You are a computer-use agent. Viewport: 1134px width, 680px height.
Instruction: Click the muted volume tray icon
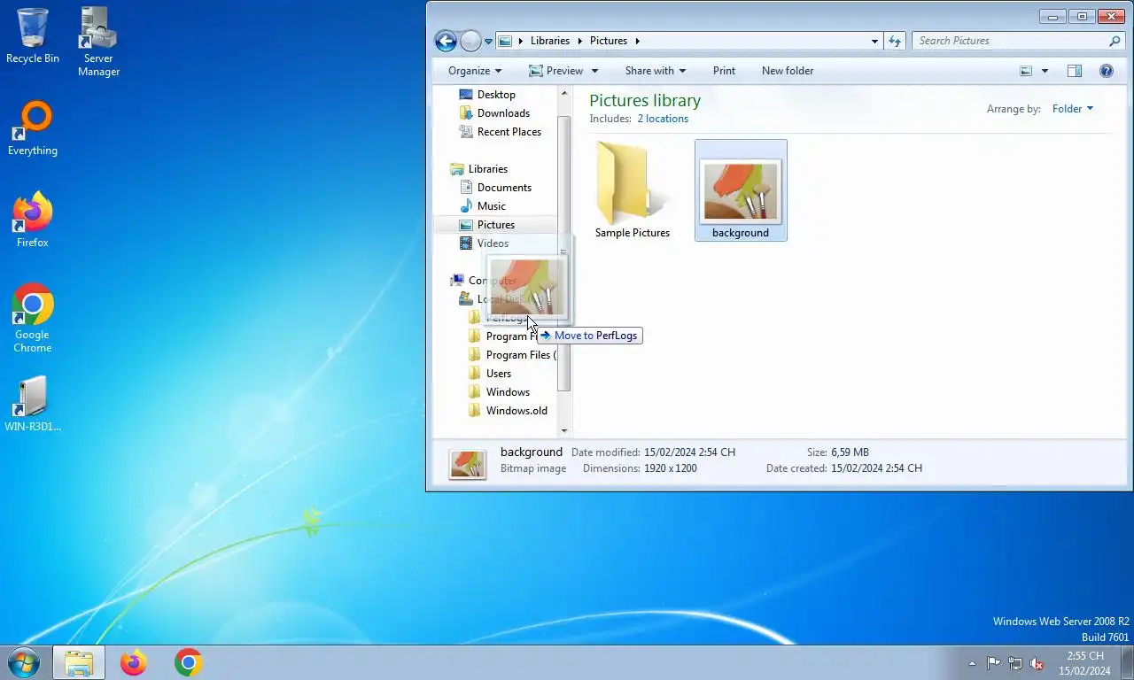pyautogui.click(x=1036, y=663)
